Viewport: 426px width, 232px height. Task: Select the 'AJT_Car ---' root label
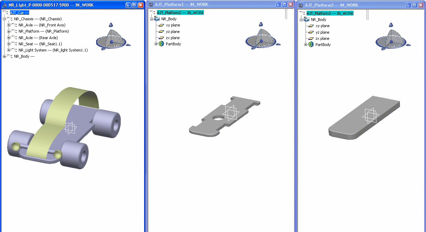[19, 12]
